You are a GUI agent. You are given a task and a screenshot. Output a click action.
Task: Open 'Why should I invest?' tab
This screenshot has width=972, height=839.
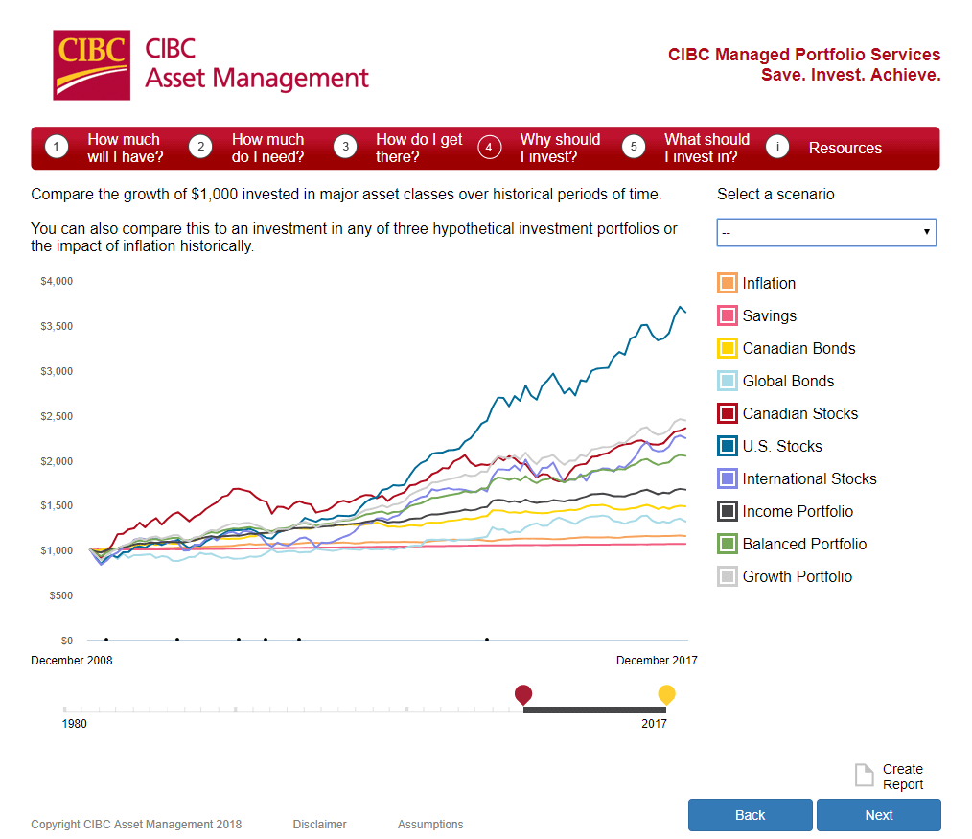click(x=560, y=149)
